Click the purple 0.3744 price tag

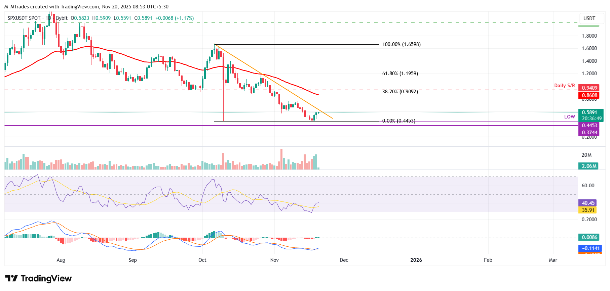589,133
